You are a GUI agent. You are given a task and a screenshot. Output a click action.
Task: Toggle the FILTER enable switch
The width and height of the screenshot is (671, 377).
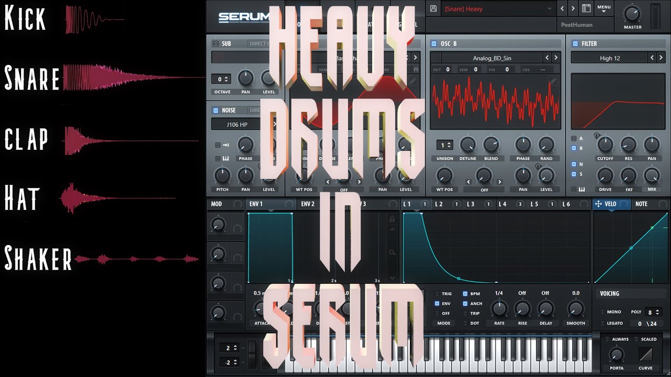coord(575,43)
